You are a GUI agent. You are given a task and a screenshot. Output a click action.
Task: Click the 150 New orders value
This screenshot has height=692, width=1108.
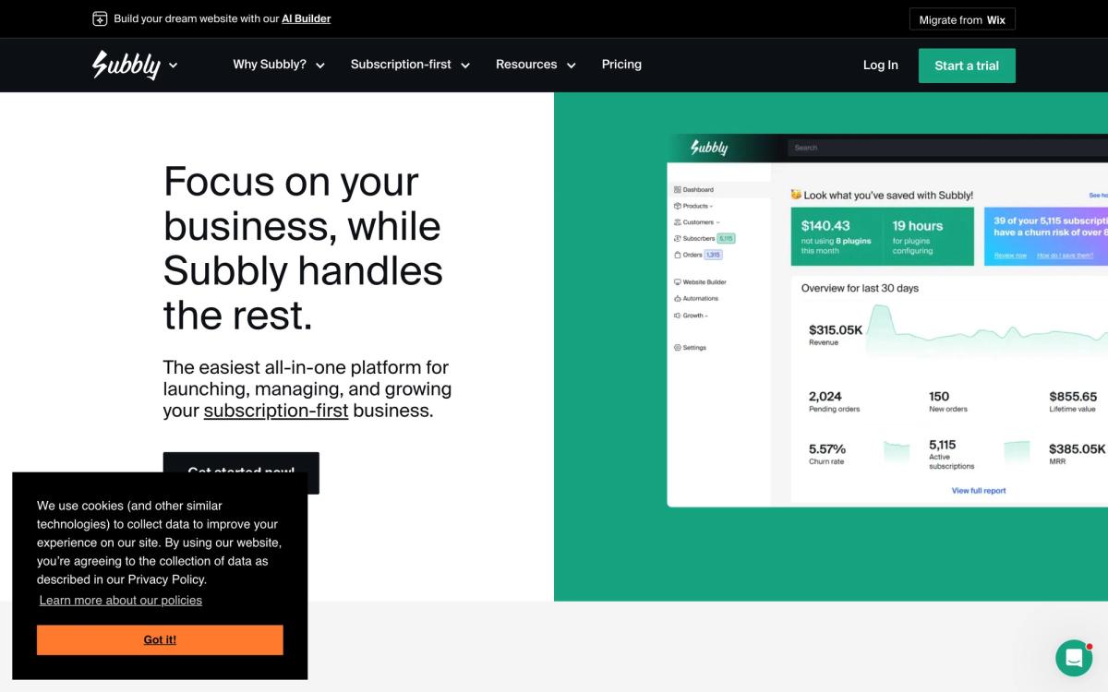coord(939,397)
